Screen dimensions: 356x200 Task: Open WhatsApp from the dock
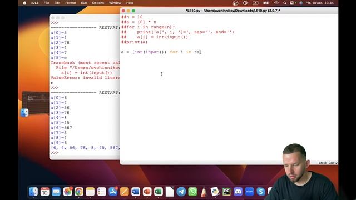(x=192, y=192)
